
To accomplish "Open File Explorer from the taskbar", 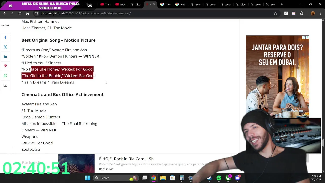I will pyautogui.click(x=163, y=178).
